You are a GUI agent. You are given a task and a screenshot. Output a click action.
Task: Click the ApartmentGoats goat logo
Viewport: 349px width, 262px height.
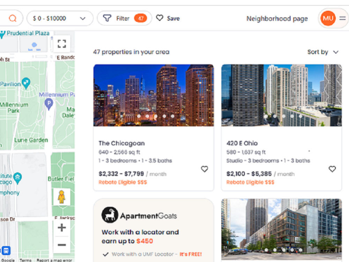click(x=110, y=215)
